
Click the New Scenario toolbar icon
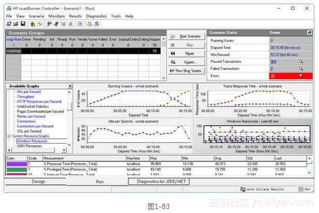coord(9,24)
